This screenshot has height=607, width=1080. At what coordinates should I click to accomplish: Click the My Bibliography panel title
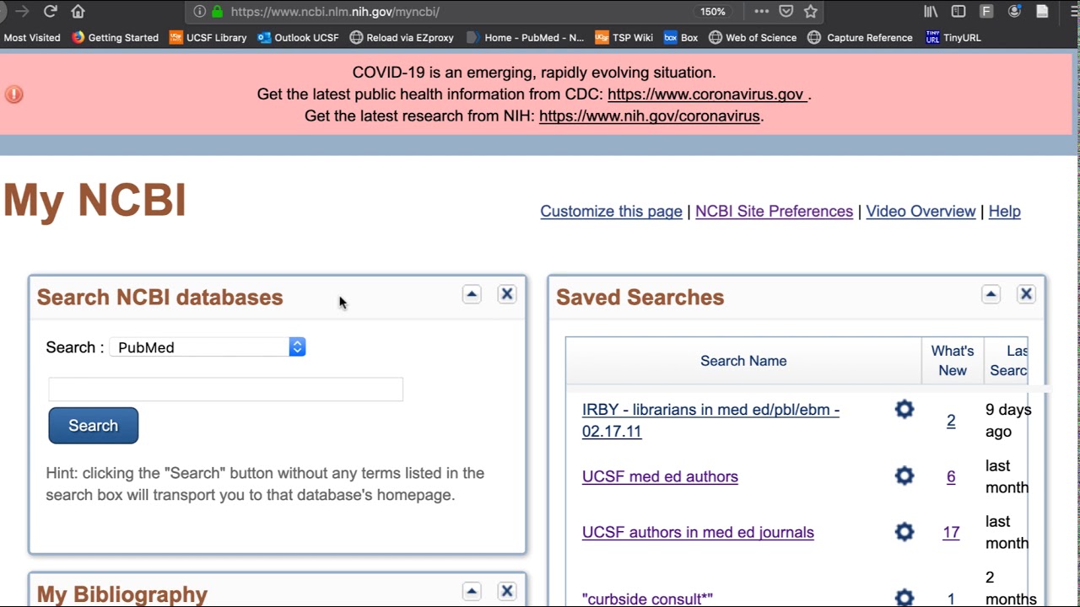122,594
